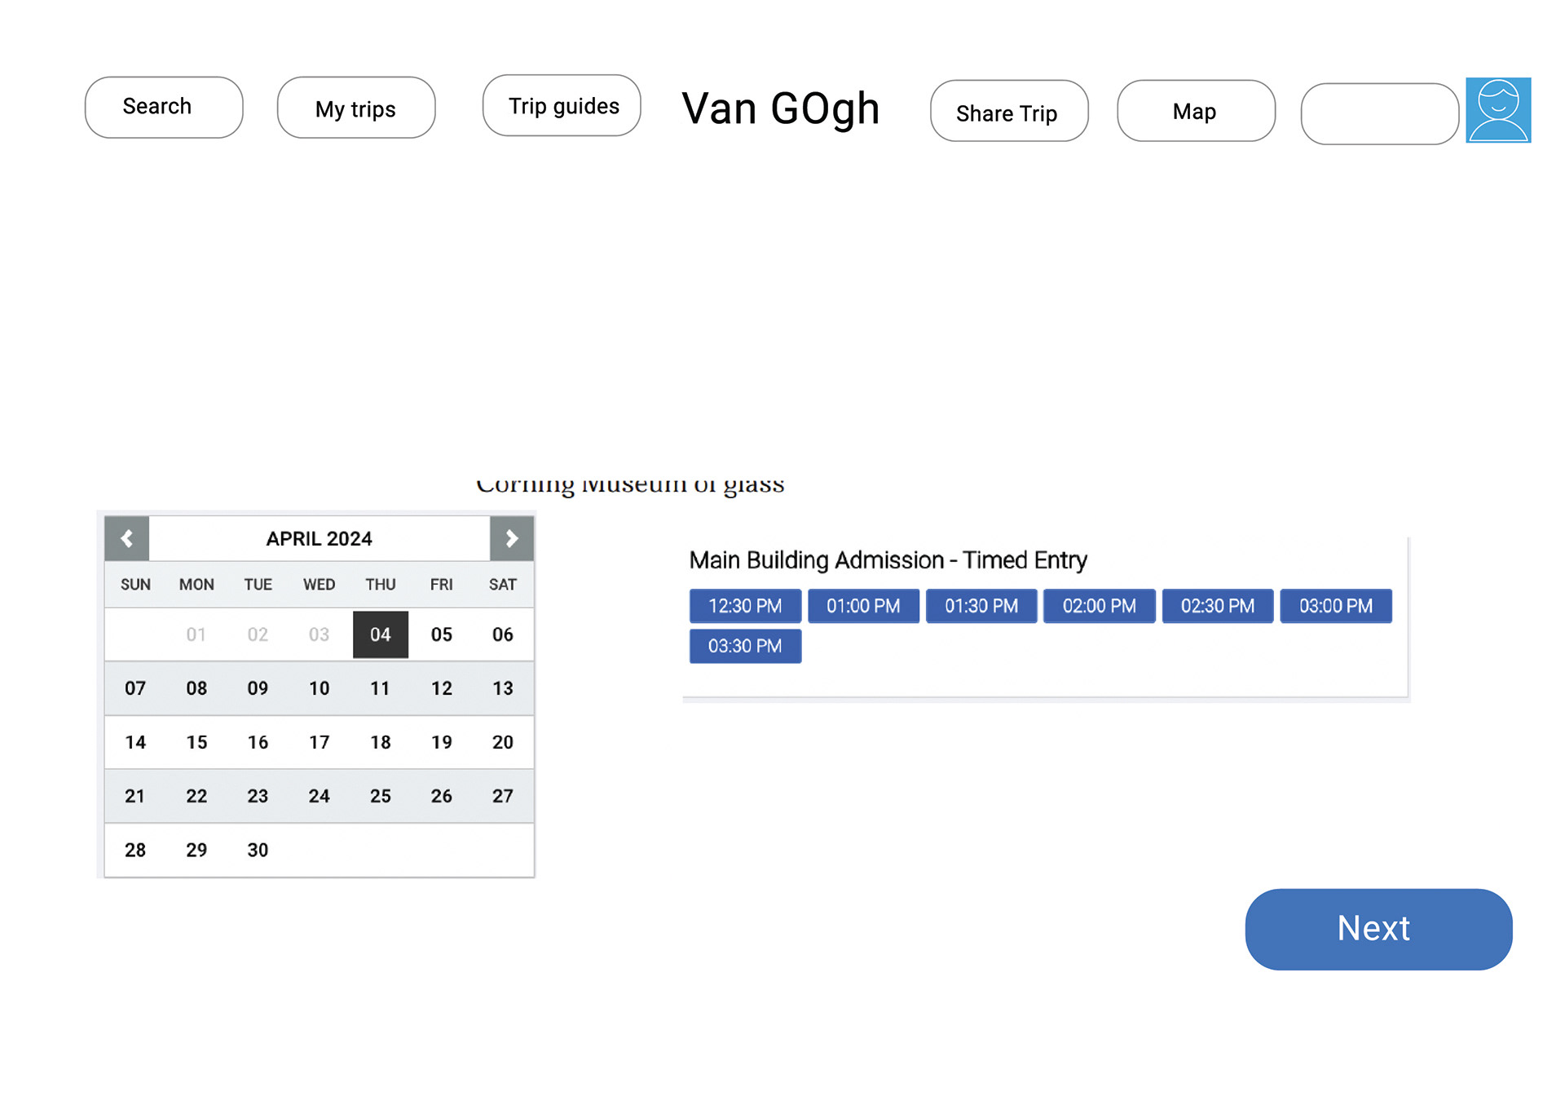The width and height of the screenshot is (1565, 1114).
Task: Select the 01:00 PM time slot
Action: [863, 606]
